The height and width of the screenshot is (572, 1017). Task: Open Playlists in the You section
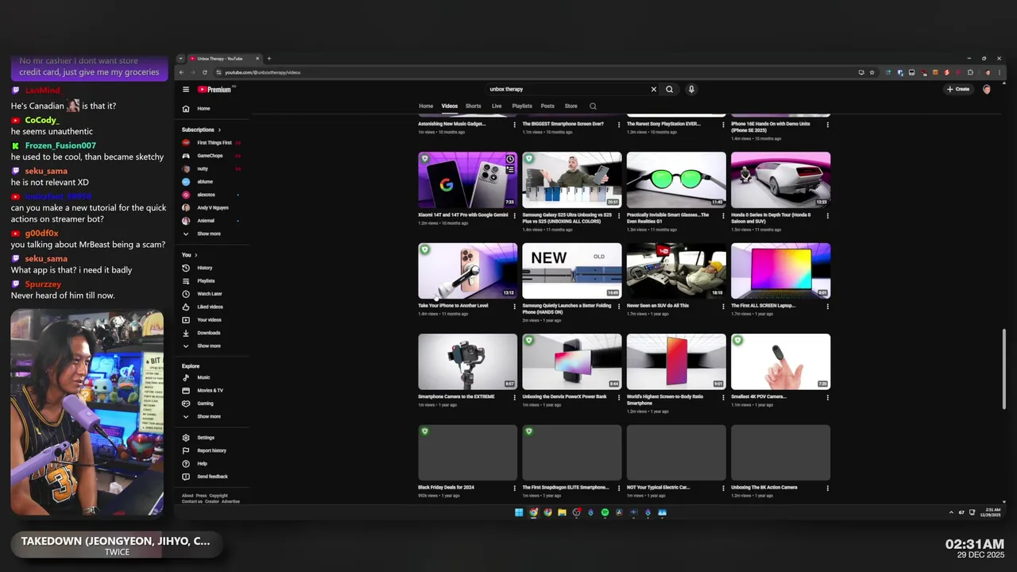(206, 281)
